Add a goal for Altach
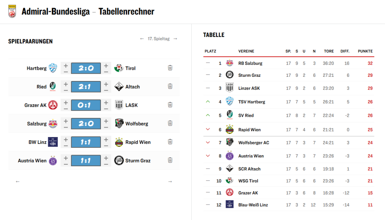 106,84
